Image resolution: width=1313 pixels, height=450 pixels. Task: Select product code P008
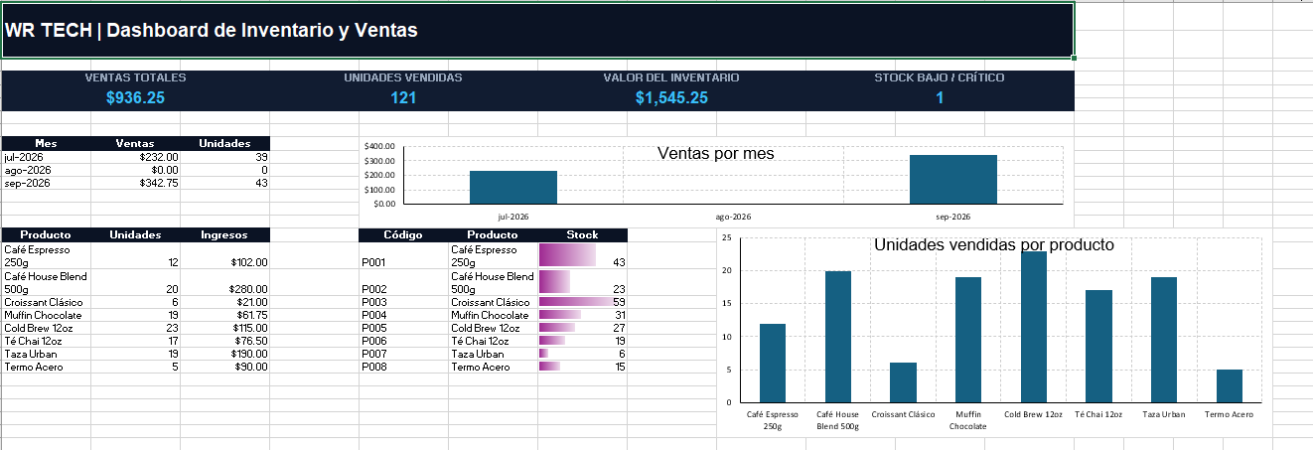[x=403, y=367]
